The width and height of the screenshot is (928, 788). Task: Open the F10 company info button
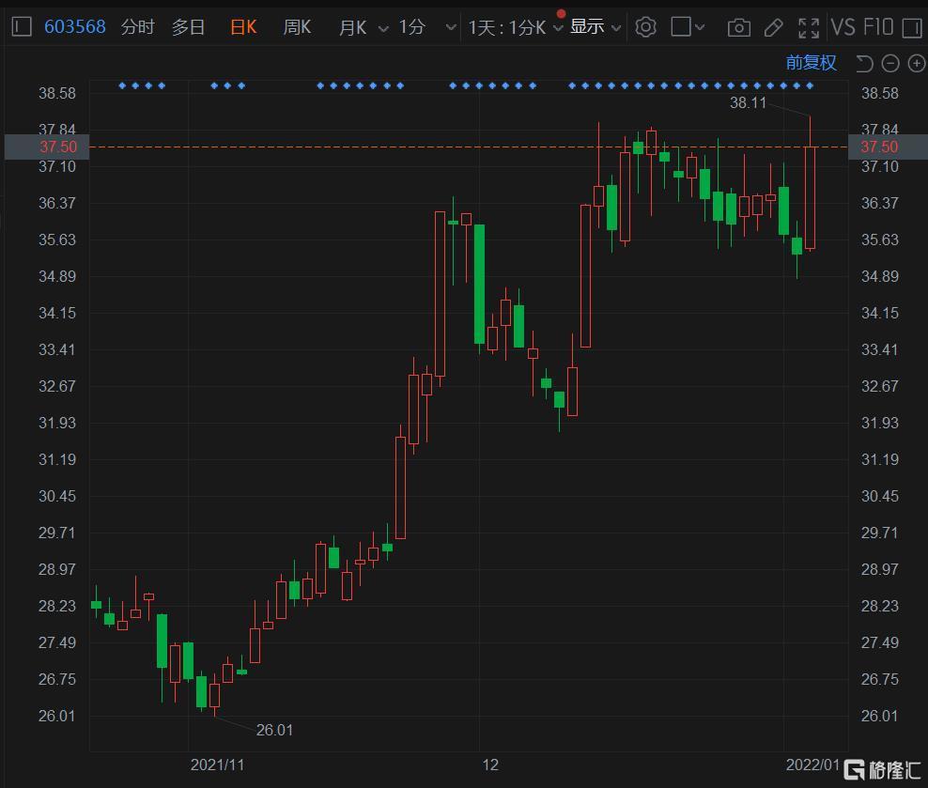click(x=877, y=27)
